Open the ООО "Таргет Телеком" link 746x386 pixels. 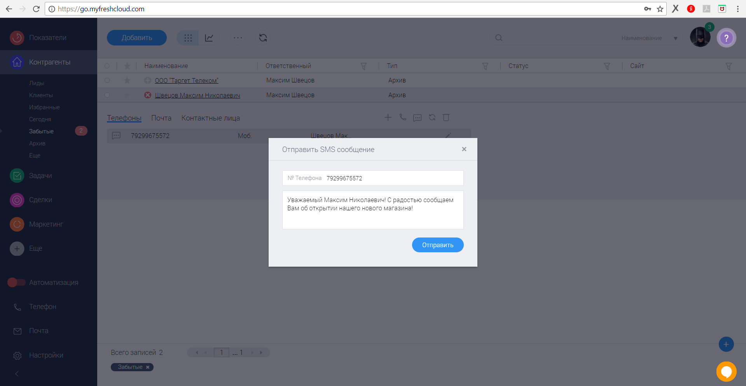pos(187,80)
